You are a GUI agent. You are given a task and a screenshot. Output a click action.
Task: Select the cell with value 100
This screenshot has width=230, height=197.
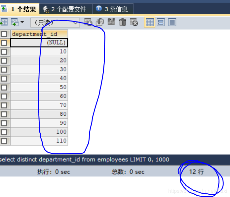coord(39,132)
